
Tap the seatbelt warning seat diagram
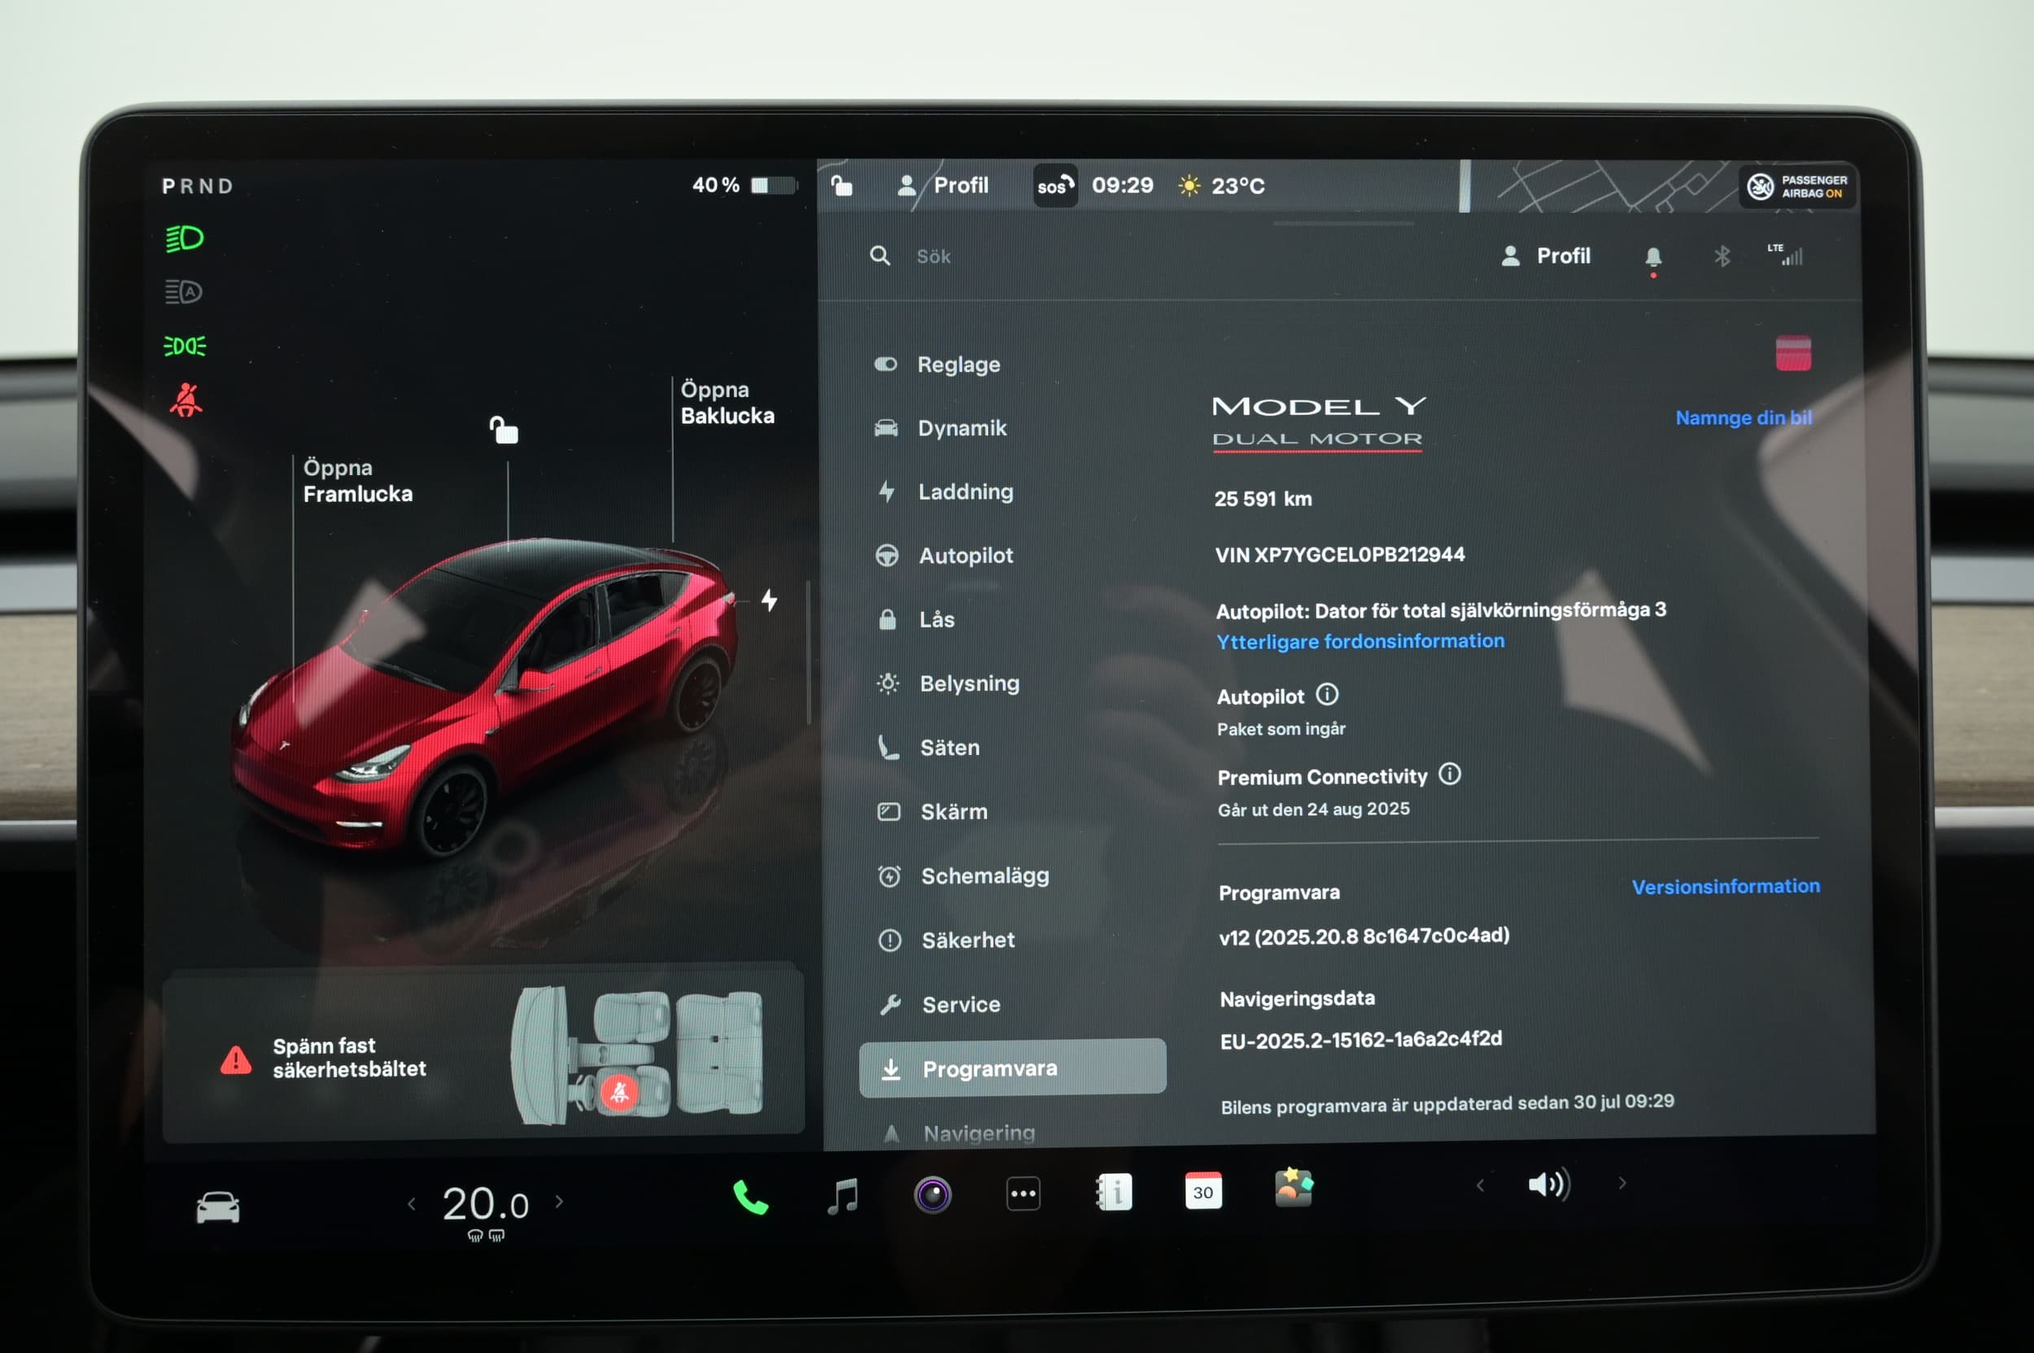[x=637, y=1054]
